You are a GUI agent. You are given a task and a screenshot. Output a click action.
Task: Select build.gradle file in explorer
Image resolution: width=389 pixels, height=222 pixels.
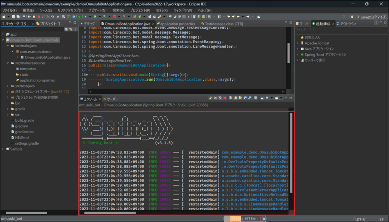[22, 120]
